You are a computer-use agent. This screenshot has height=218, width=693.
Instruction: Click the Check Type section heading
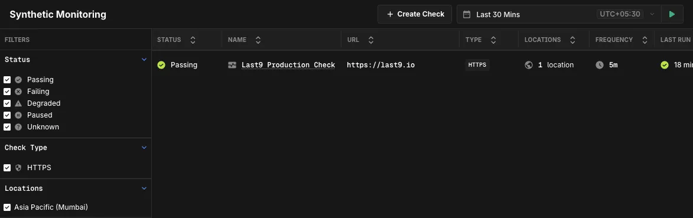(25, 147)
